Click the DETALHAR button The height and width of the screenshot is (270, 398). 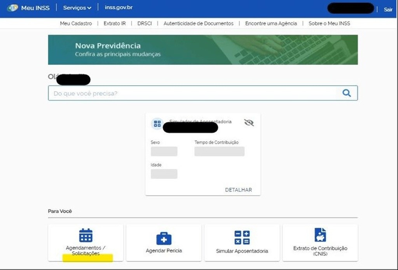[x=238, y=190]
